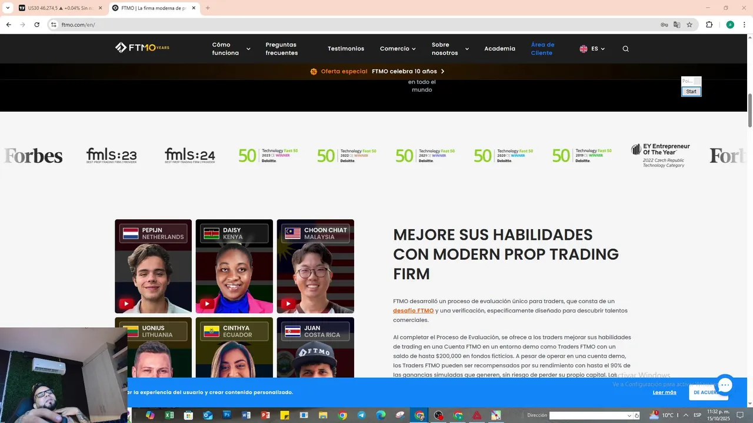The image size is (753, 423).
Task: Click the EY Entrepreneur Of The Year logo
Action: 661,156
